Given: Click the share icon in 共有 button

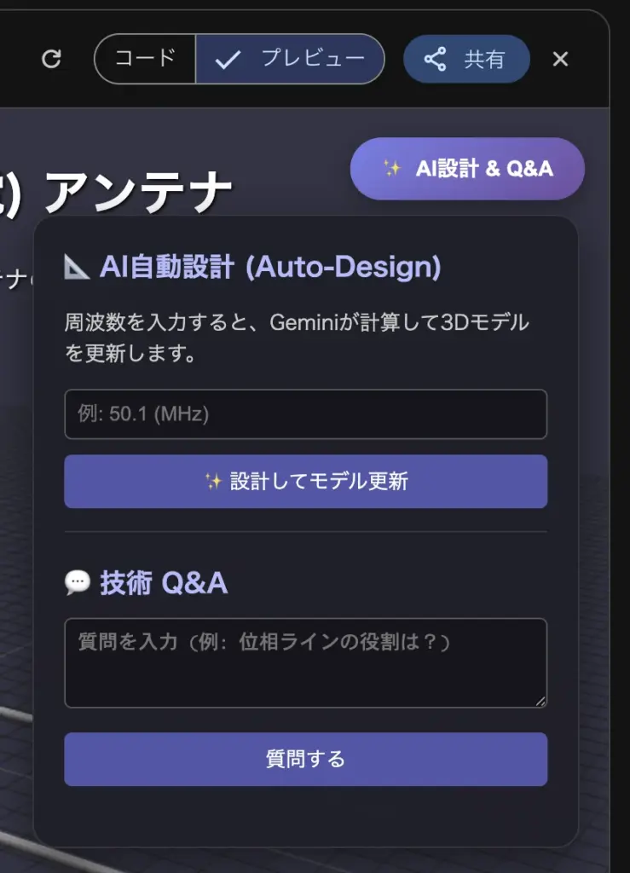Looking at the screenshot, I should point(435,59).
